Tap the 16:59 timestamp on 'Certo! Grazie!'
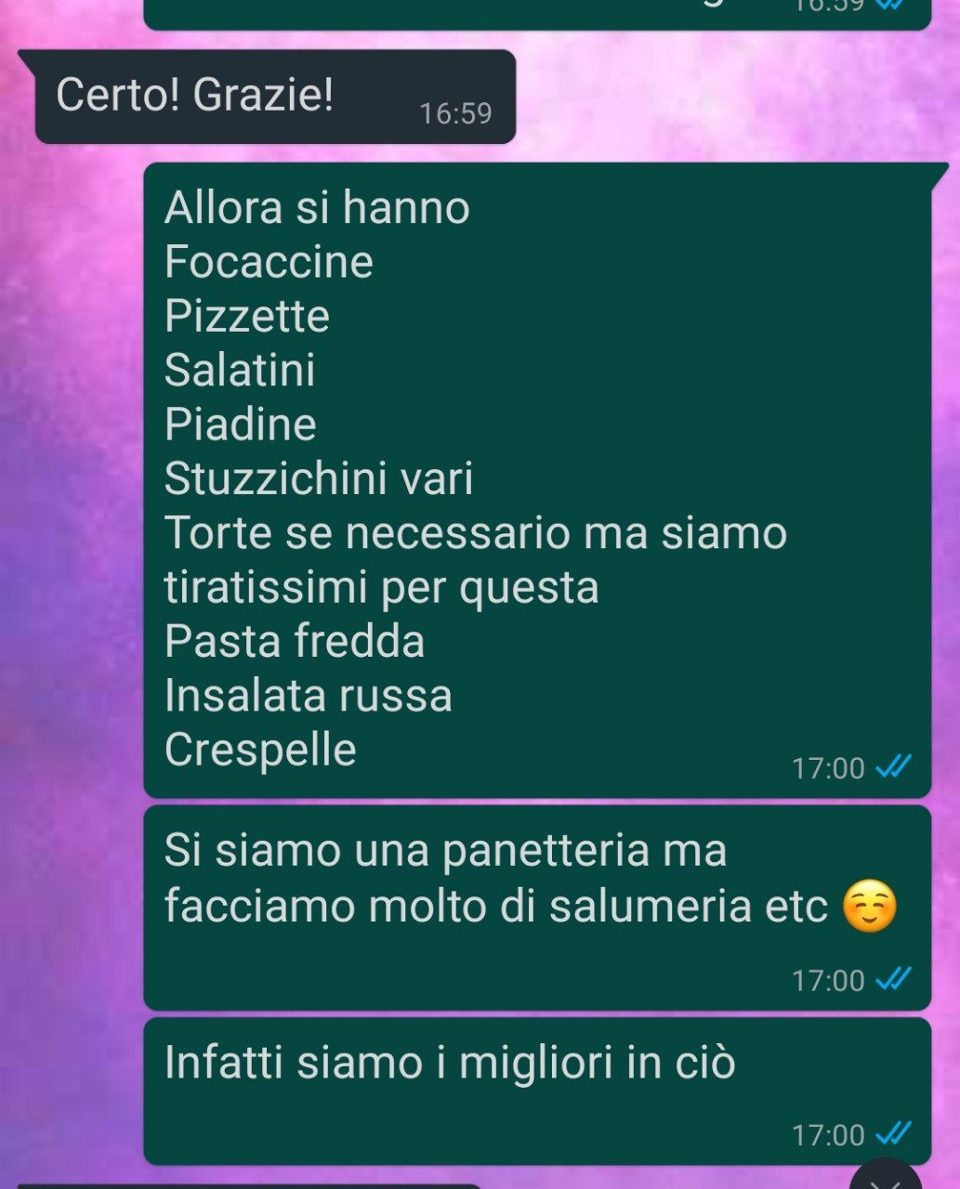This screenshot has height=1189, width=960. [x=455, y=113]
